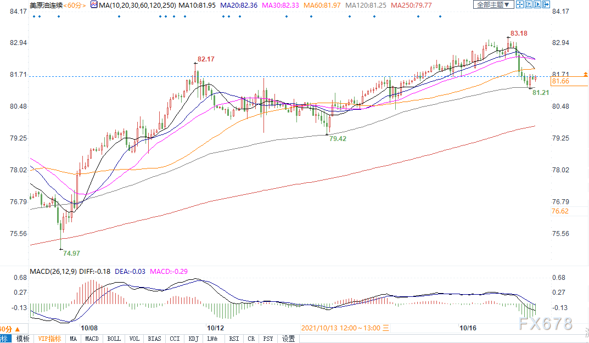Click the MA250:79.77 legend value

tap(411, 5)
